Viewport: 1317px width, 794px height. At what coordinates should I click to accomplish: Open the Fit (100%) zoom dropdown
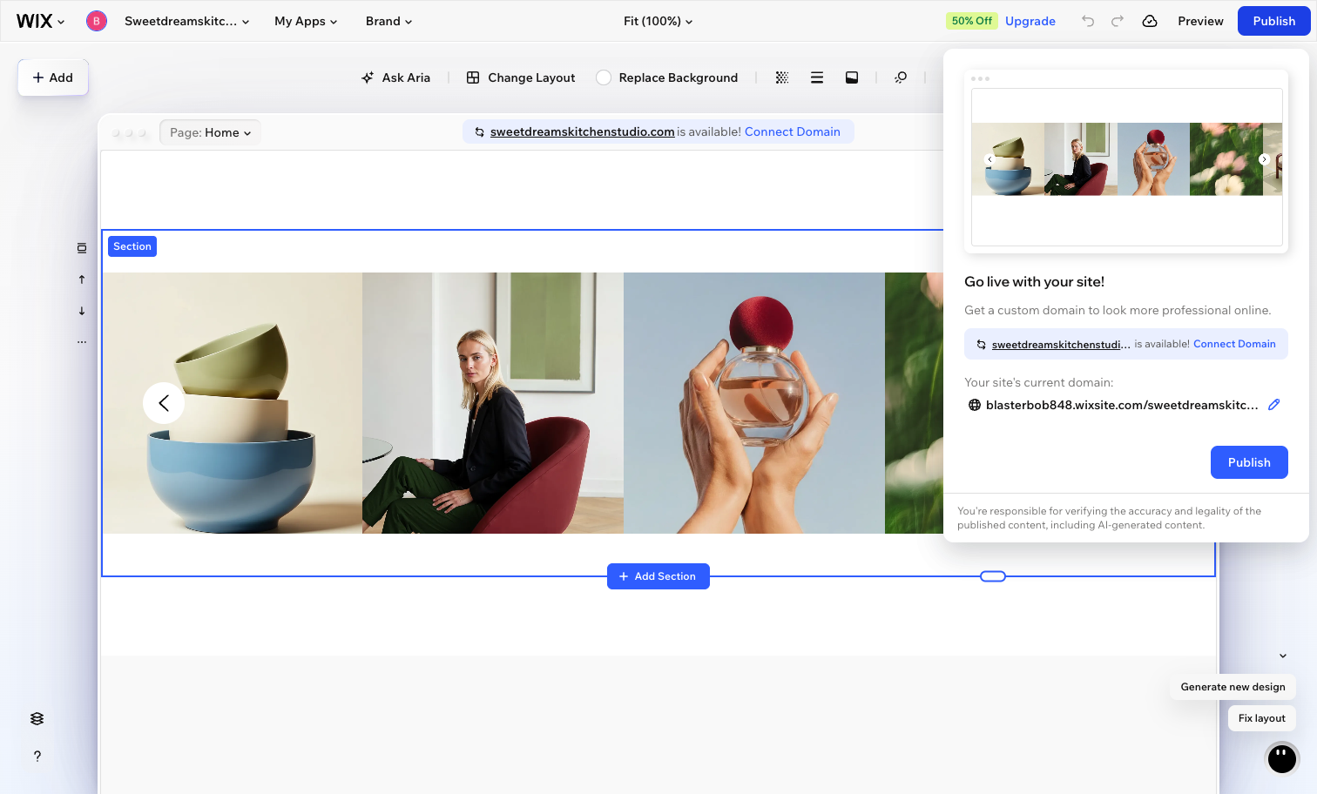[x=658, y=21]
